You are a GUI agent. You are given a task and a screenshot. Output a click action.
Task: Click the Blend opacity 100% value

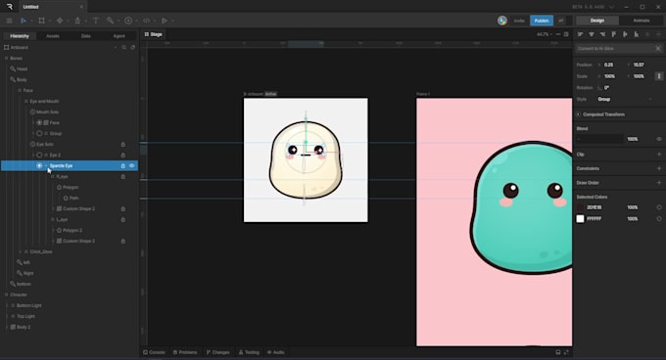click(633, 139)
